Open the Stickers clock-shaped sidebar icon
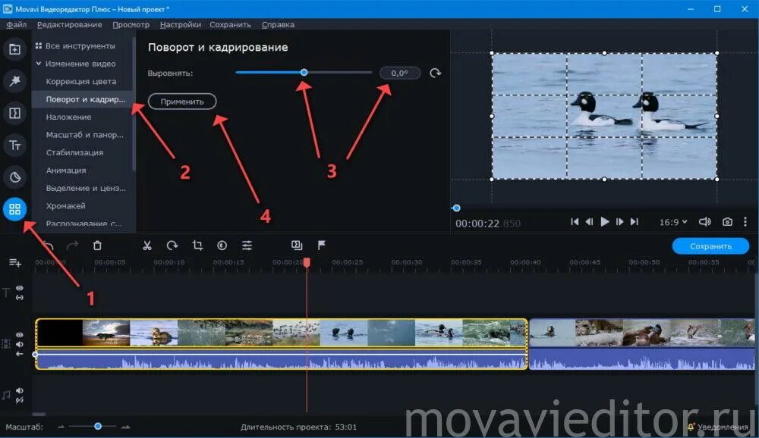Screen dimensions: 759x438 pyautogui.click(x=14, y=177)
